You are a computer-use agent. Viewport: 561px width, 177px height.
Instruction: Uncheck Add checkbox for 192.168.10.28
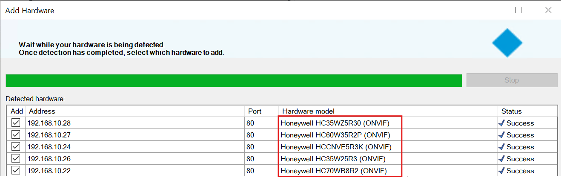(x=16, y=123)
